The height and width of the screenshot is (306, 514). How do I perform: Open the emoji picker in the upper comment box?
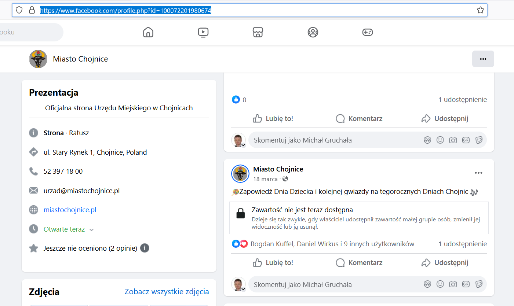[440, 140]
